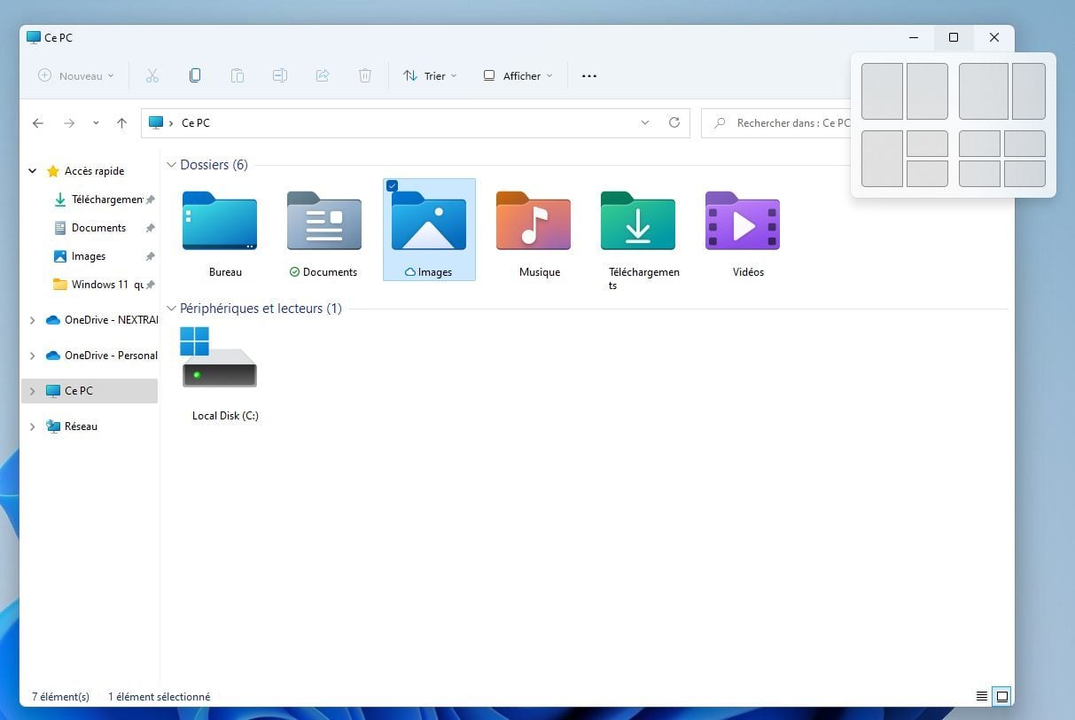
Task: Click the status text 7 élément(s)
Action: tap(60, 697)
